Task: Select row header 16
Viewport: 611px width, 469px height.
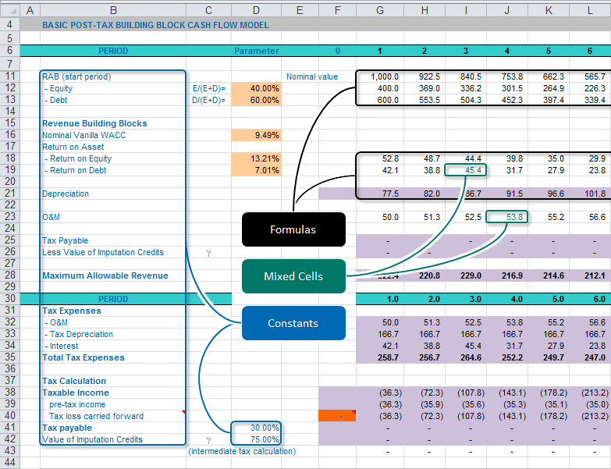Action: [x=9, y=135]
